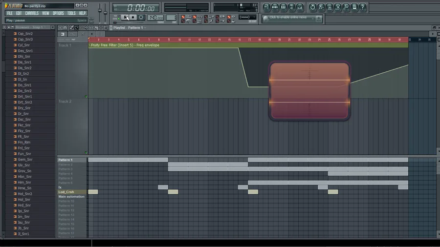The width and height of the screenshot is (440, 247).
Task: Select Main automation in the pattern list
Action: pyautogui.click(x=72, y=197)
